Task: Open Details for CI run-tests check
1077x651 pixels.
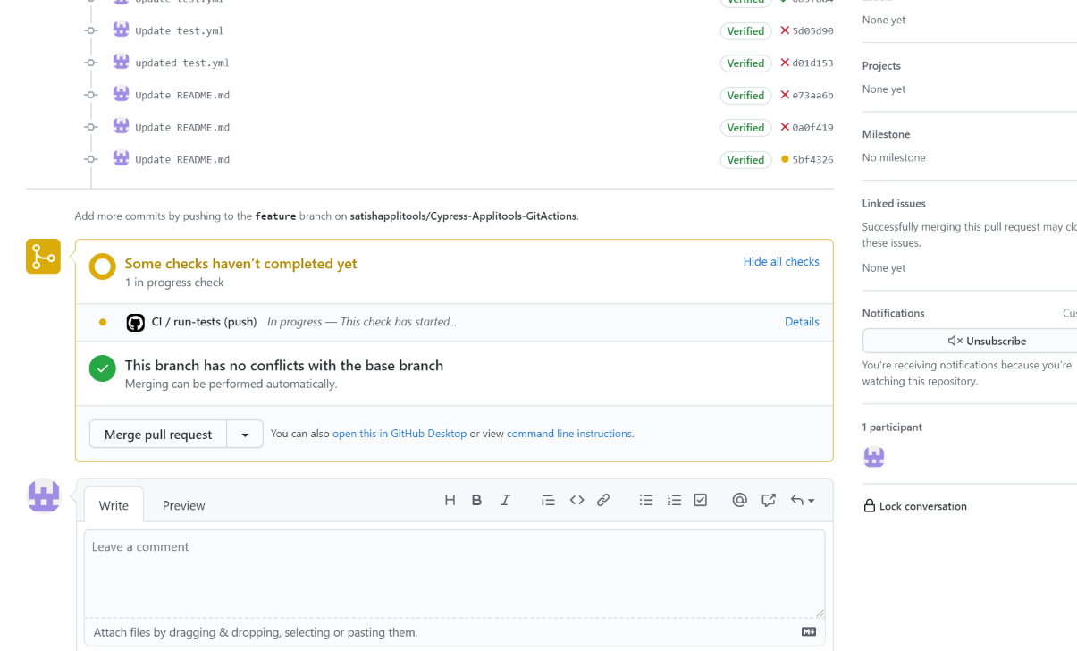Action: click(x=802, y=322)
